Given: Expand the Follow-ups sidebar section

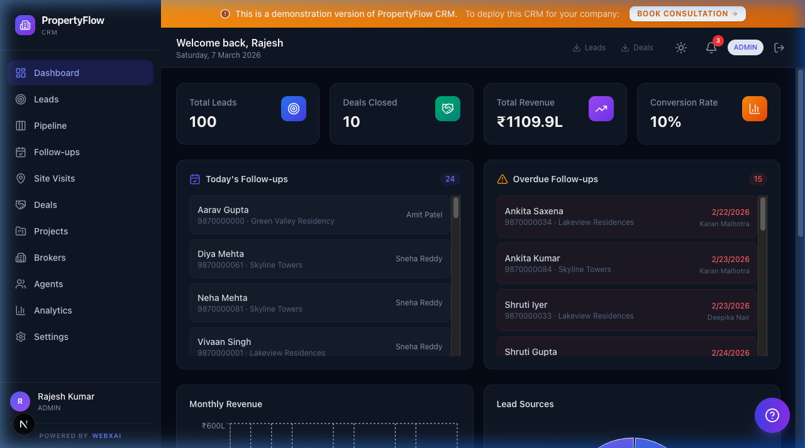Looking at the screenshot, I should [x=55, y=151].
